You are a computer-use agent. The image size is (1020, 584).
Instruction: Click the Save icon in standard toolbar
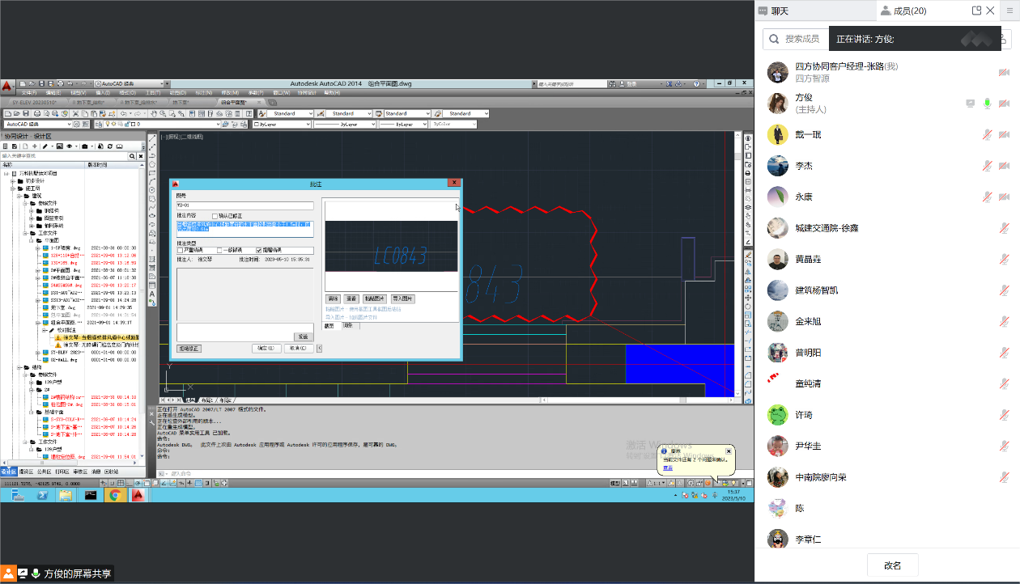click(25, 113)
